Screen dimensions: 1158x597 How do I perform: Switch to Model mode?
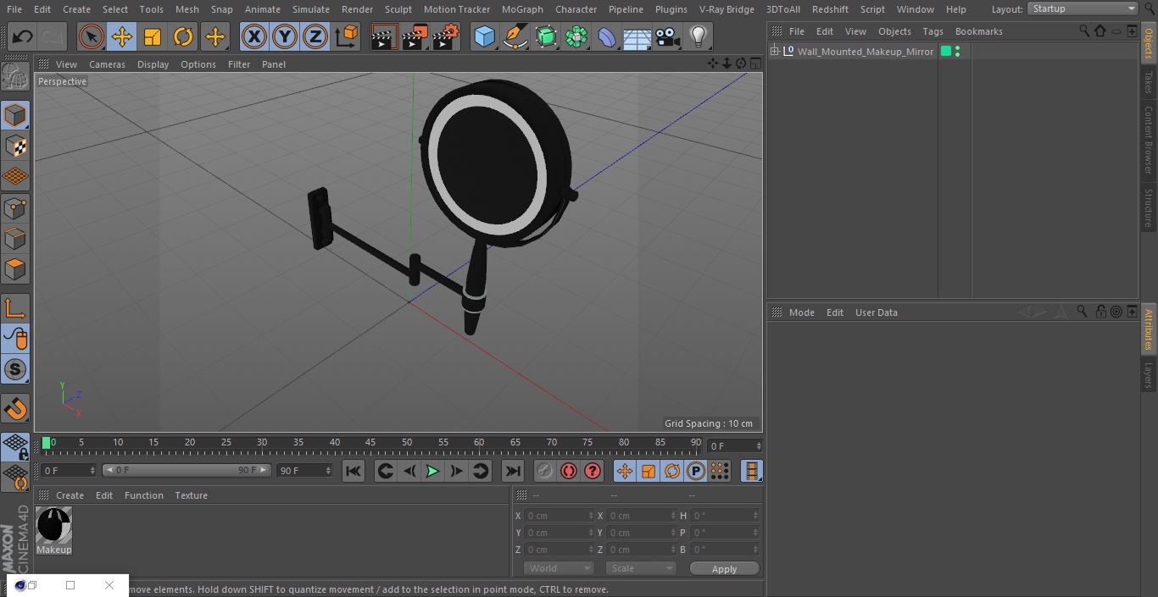tap(15, 115)
